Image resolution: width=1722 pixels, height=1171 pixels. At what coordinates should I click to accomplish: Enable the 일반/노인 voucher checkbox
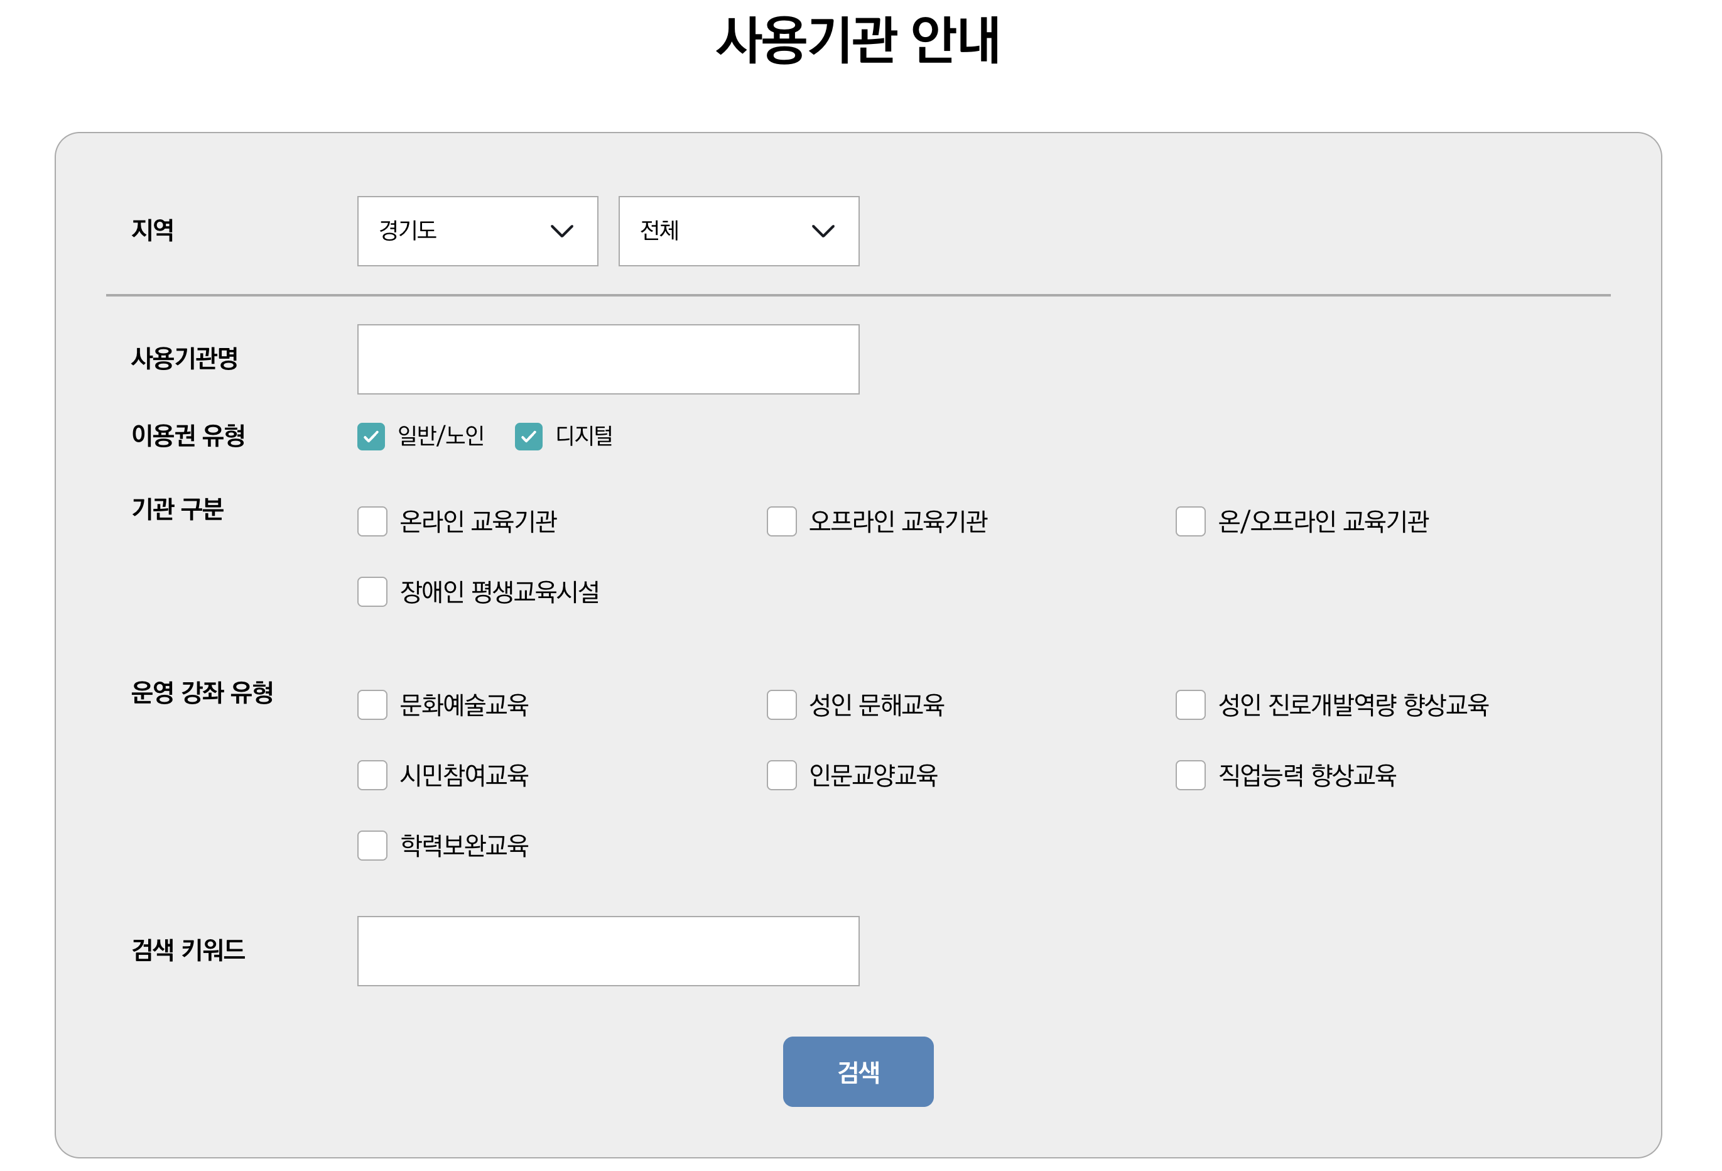tap(371, 437)
